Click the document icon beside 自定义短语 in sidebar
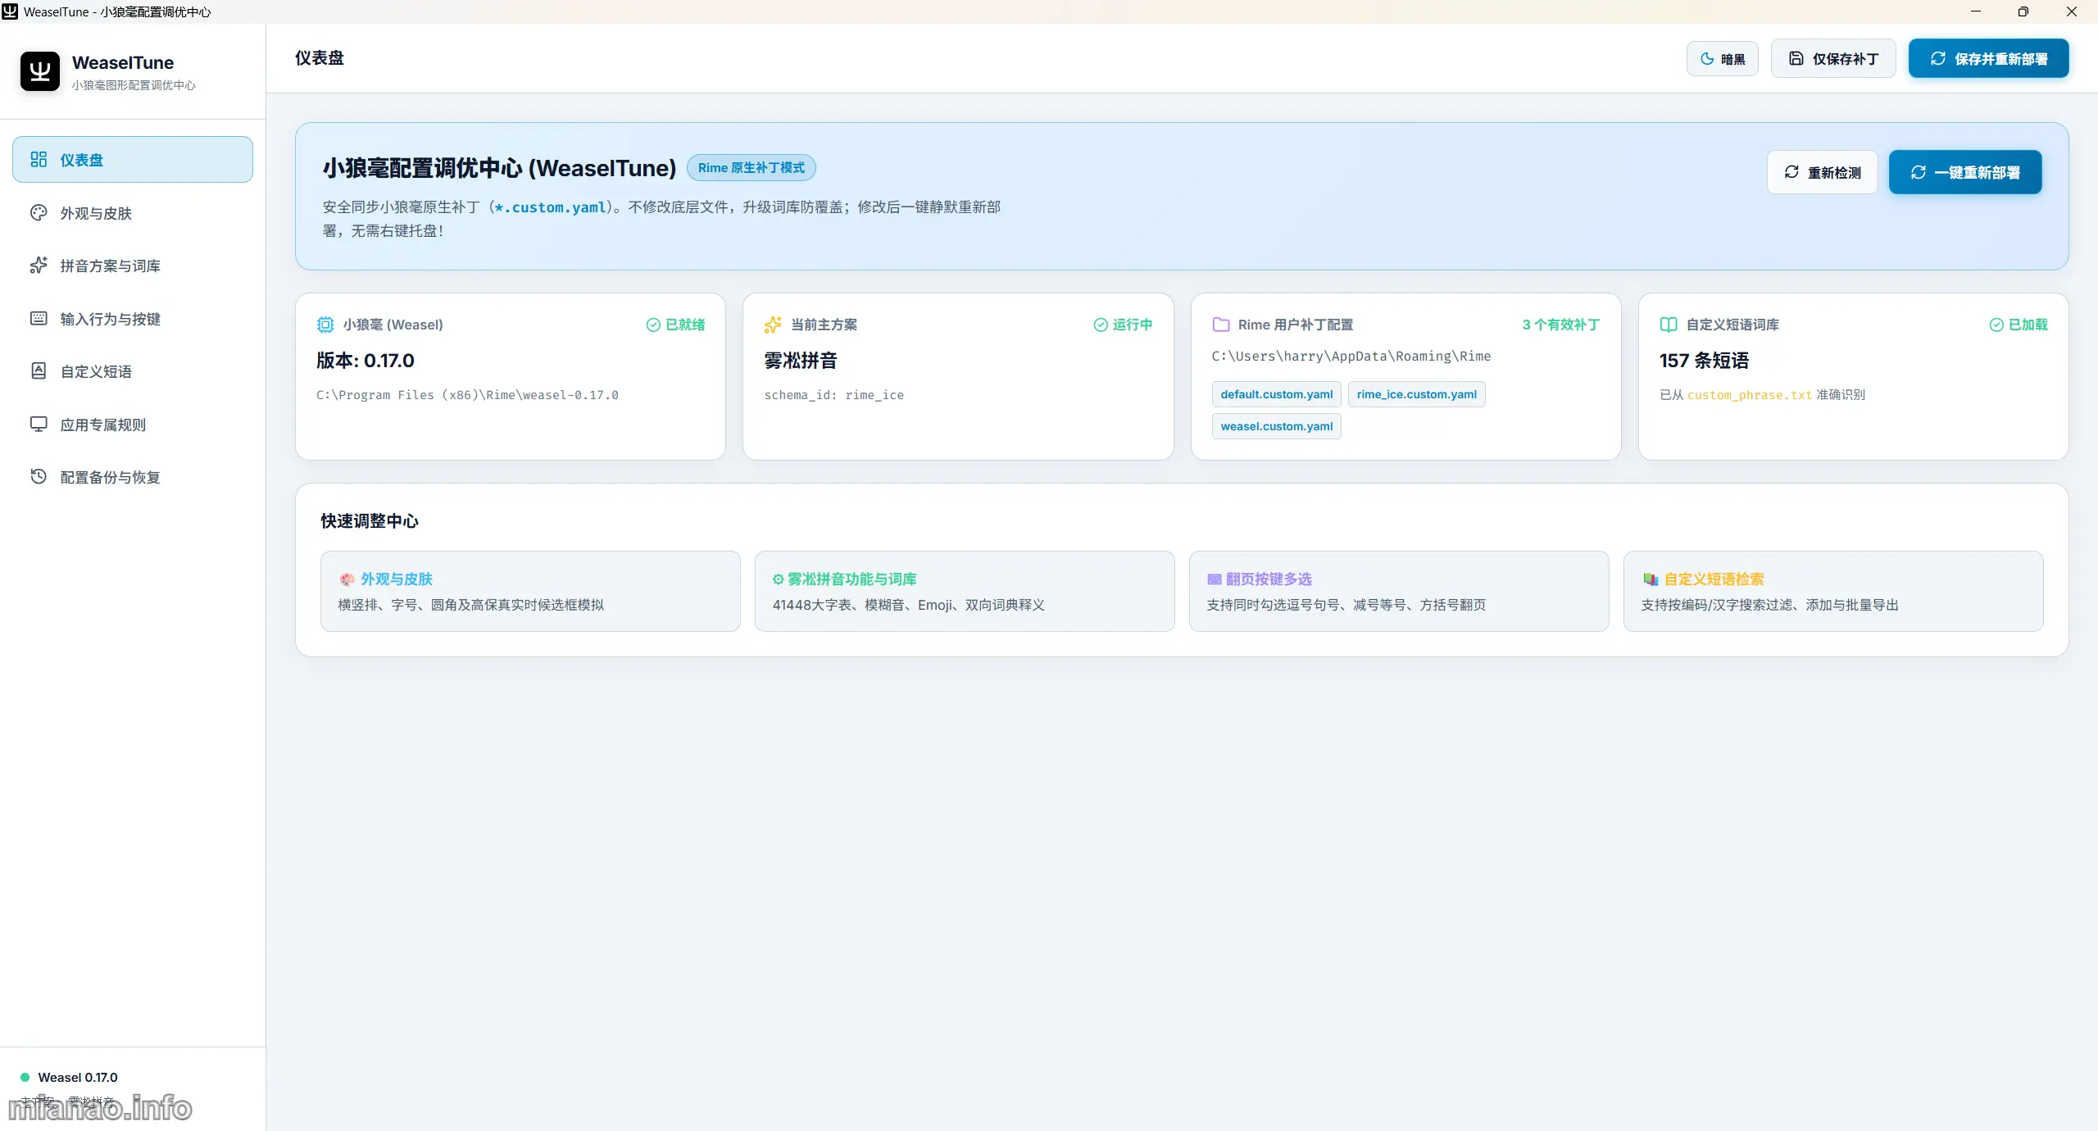Screen dimensions: 2098x1131 (x=39, y=370)
